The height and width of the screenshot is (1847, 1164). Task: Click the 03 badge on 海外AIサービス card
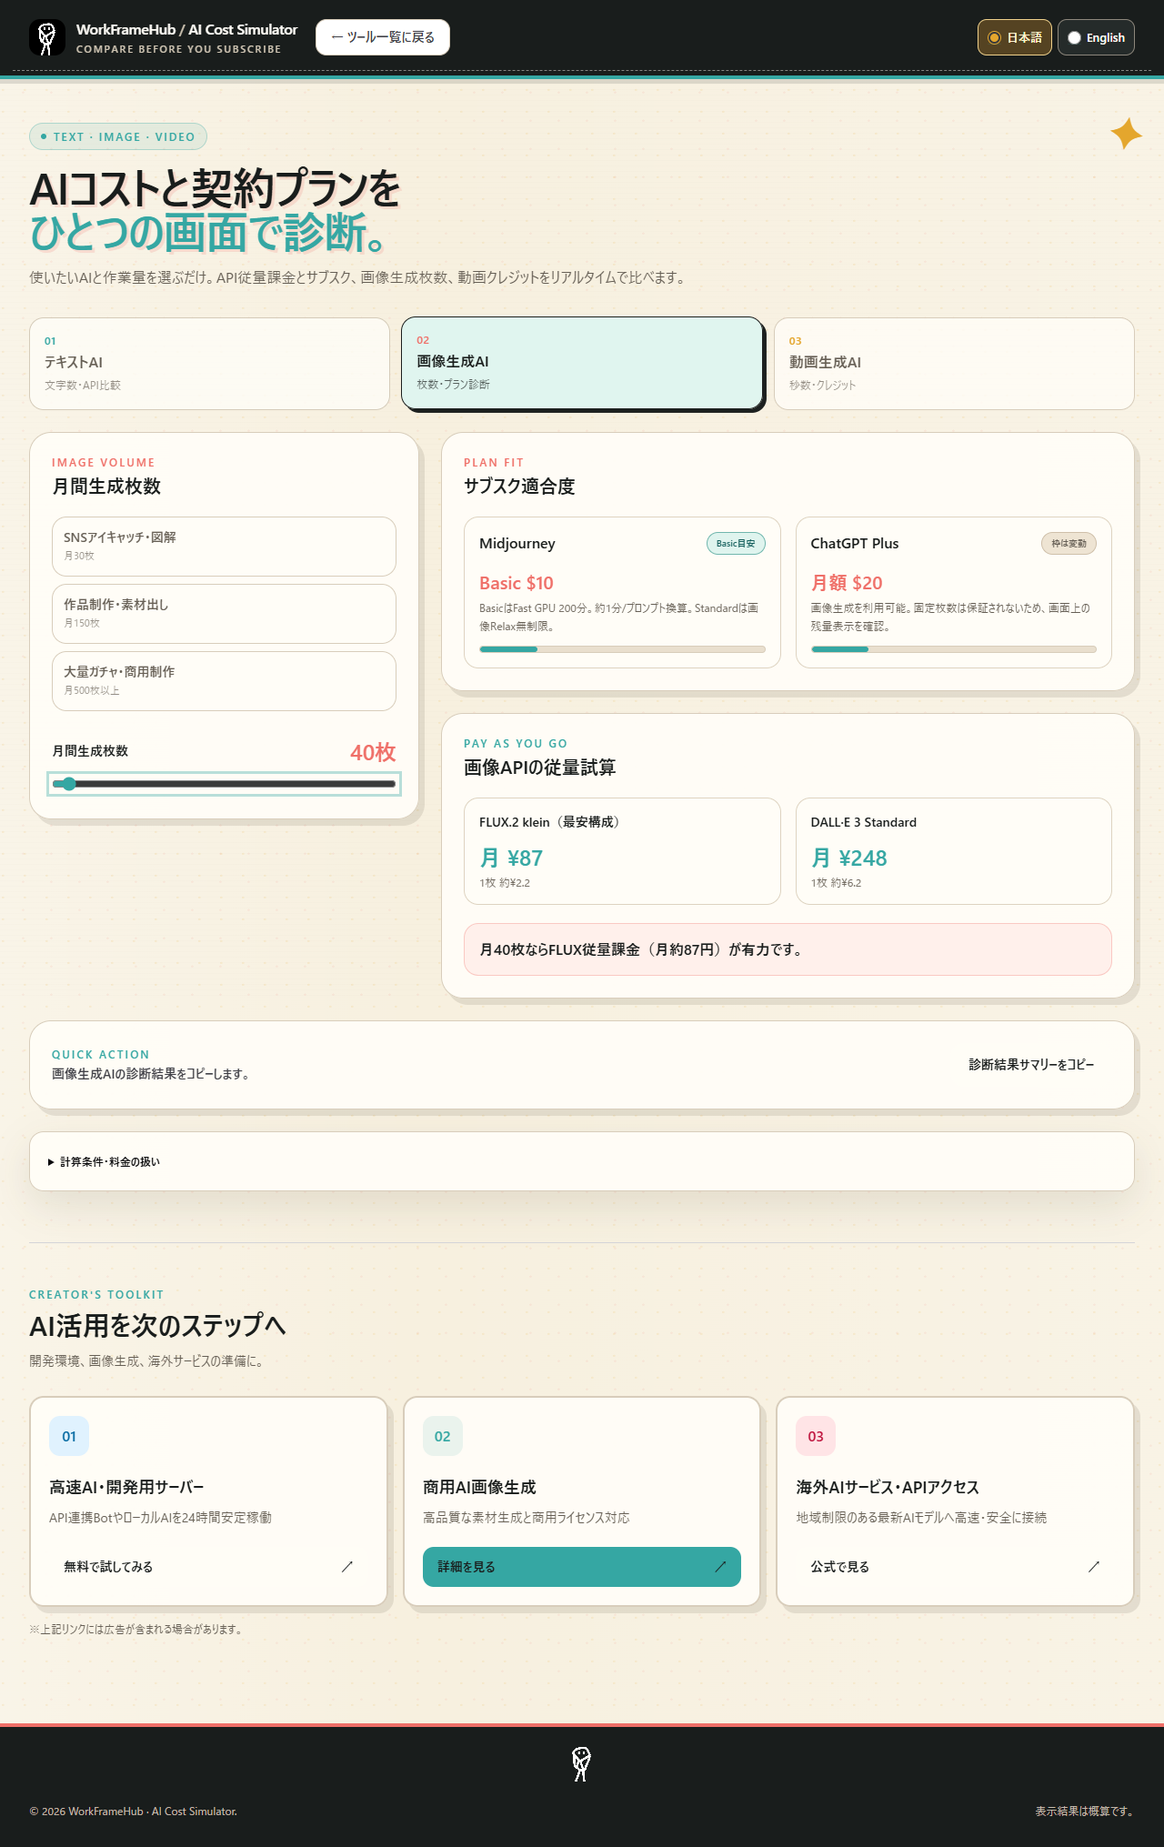click(816, 1436)
